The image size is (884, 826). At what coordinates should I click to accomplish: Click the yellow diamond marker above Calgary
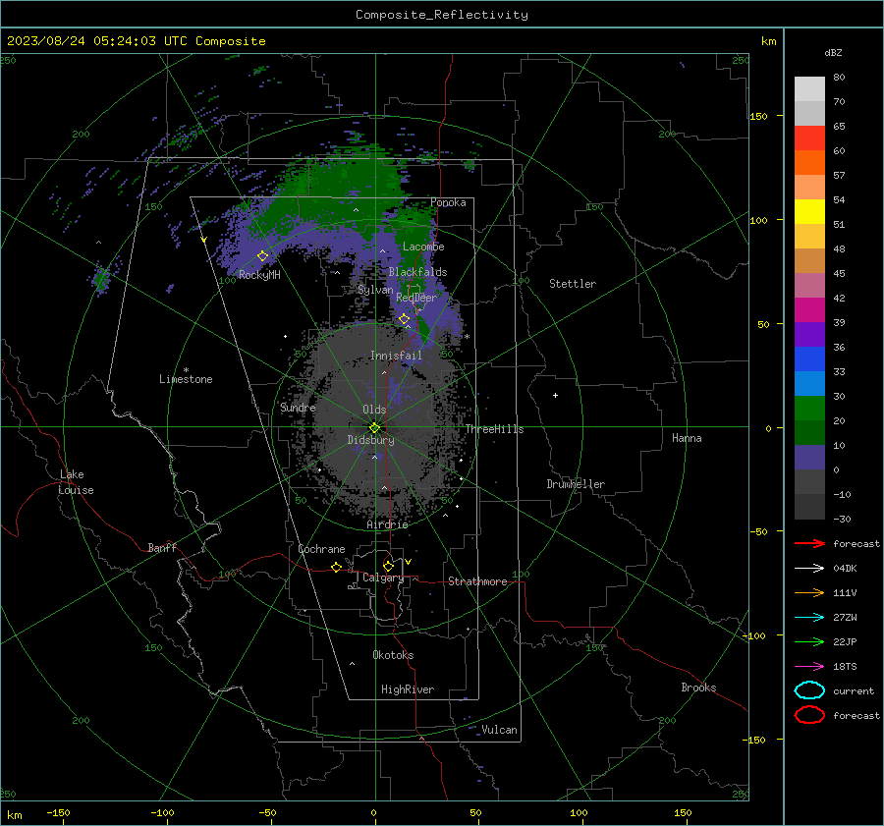388,566
